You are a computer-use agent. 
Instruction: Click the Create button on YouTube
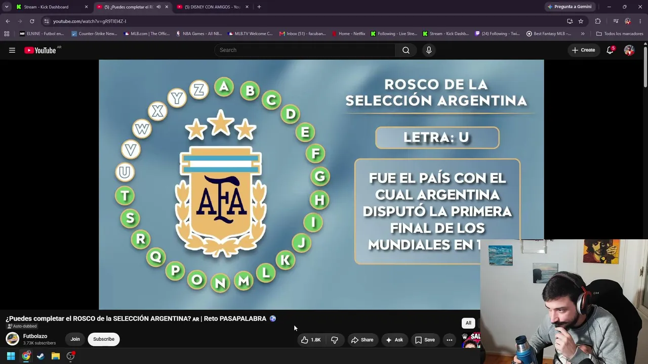(583, 50)
